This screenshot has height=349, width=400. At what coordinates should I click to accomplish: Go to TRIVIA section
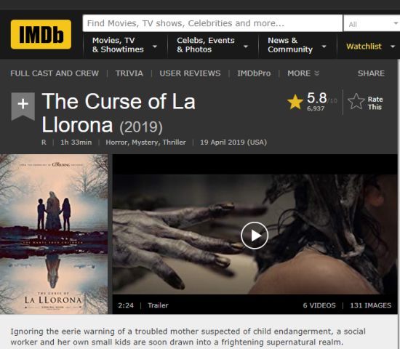click(129, 73)
